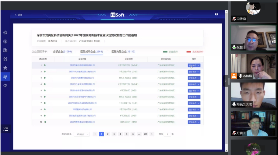Open the tag icon in left sidebar
The width and height of the screenshot is (278, 155).
point(5,85)
